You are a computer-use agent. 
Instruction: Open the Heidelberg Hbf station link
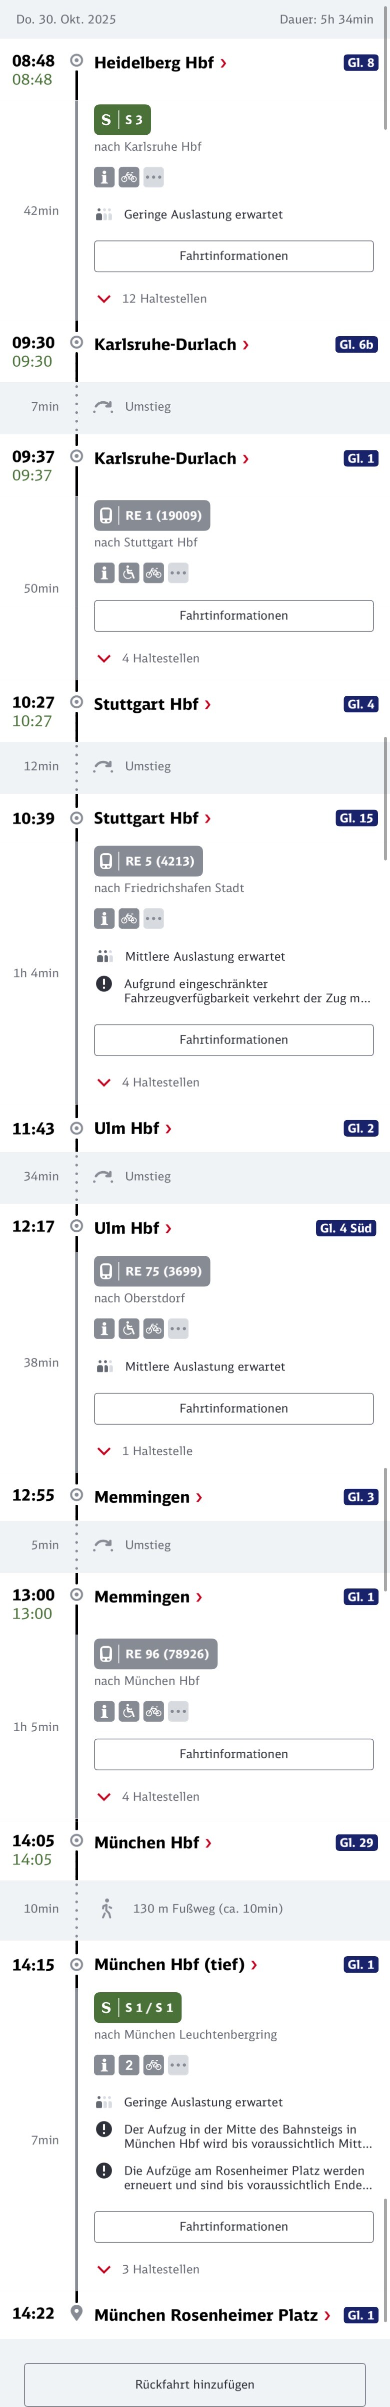[159, 63]
